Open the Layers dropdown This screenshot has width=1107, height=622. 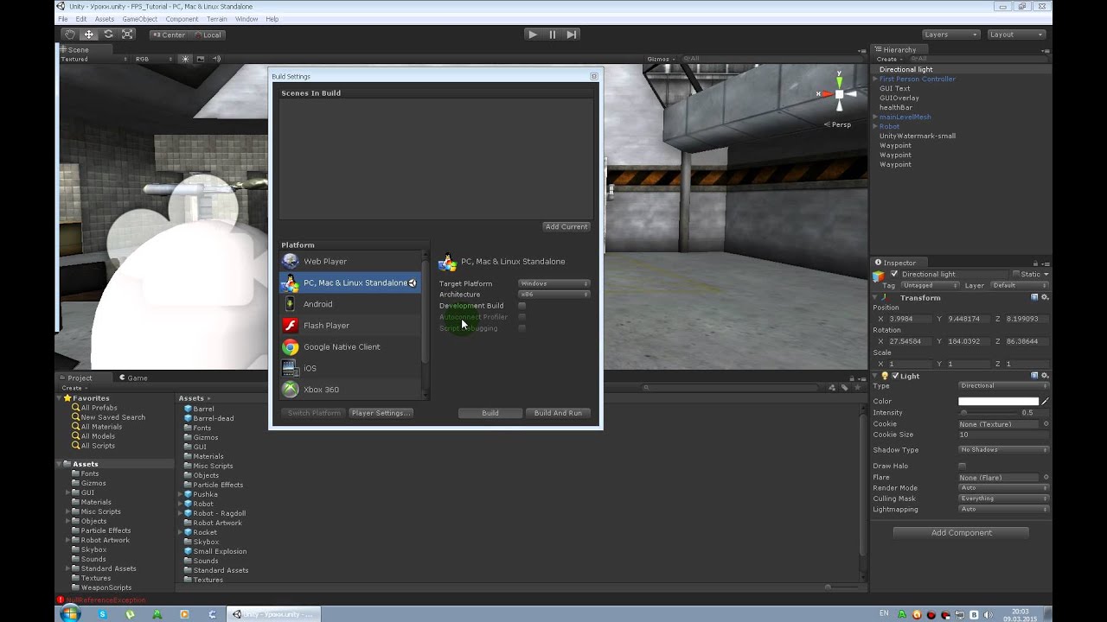[950, 35]
